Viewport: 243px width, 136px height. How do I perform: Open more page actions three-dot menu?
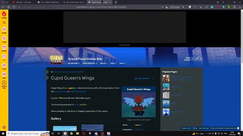[153, 79]
